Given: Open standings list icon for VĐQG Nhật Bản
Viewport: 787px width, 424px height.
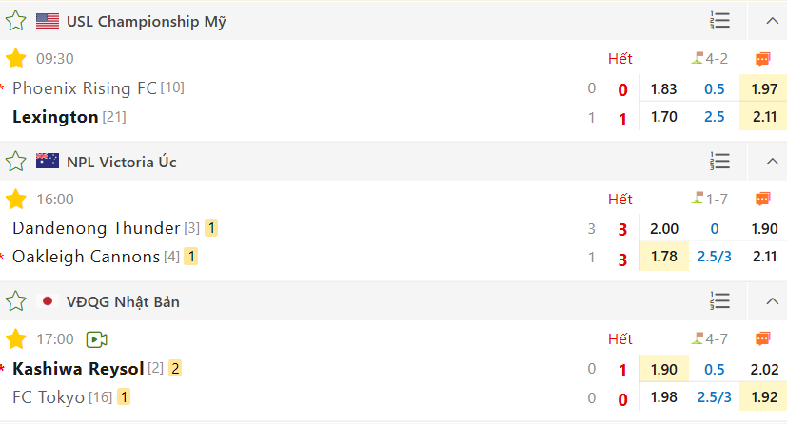Looking at the screenshot, I should coord(719,301).
